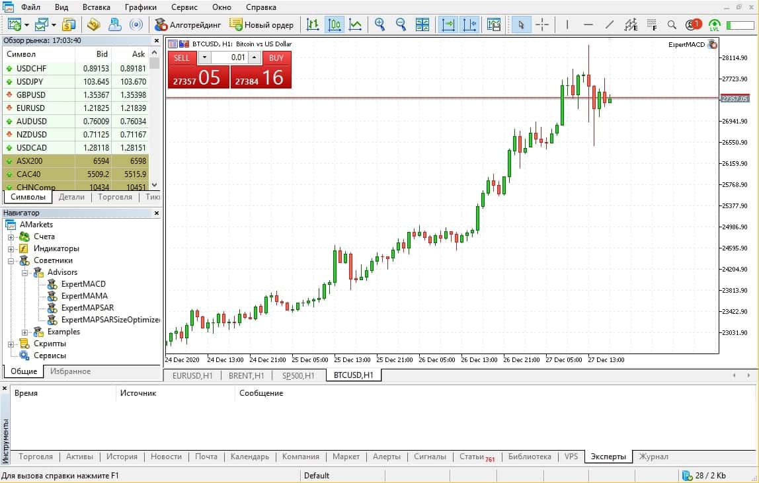
Task: Click the connection status icon in status bar
Action: [687, 476]
